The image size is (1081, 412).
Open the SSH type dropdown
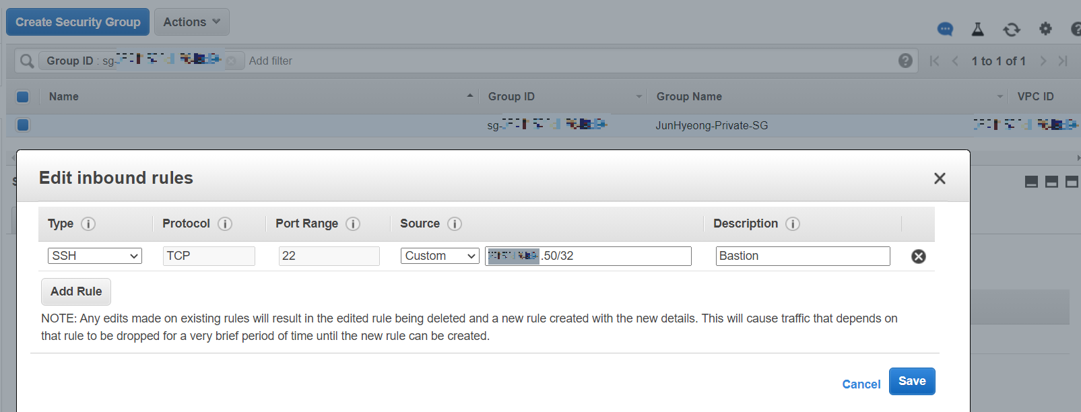point(95,256)
